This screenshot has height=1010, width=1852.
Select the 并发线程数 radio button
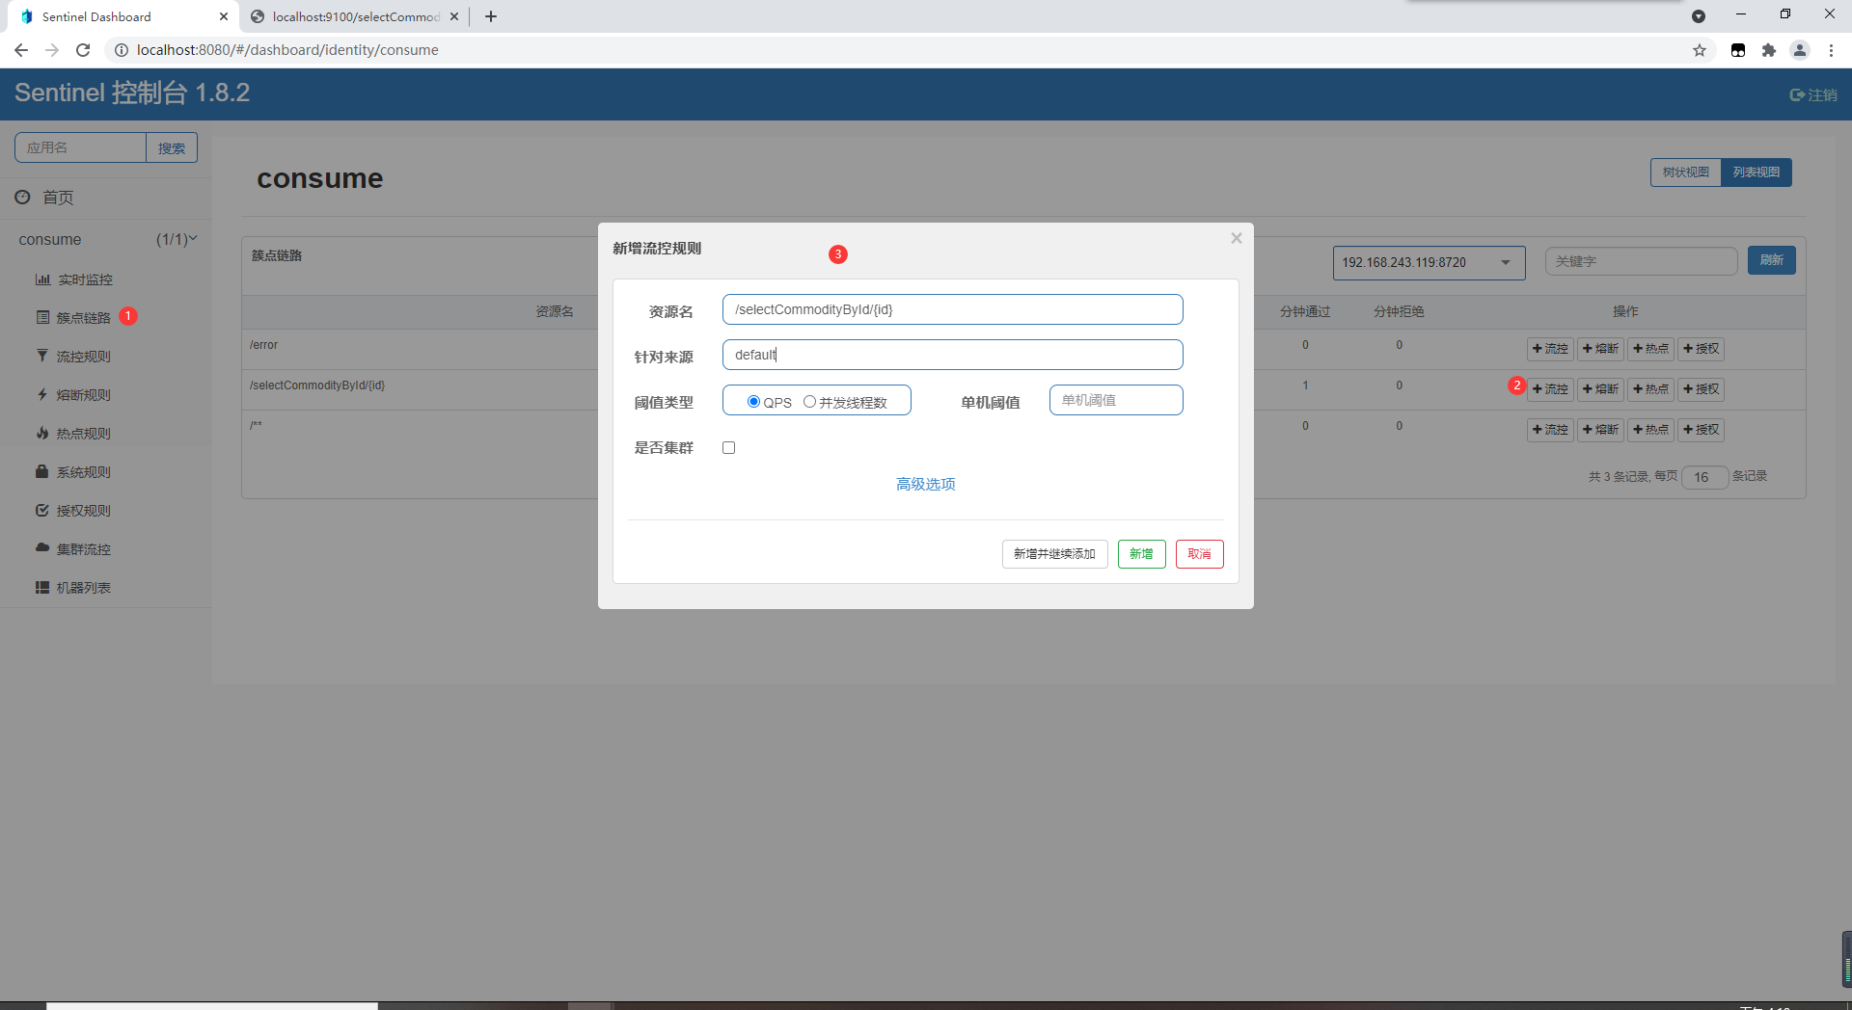click(809, 402)
